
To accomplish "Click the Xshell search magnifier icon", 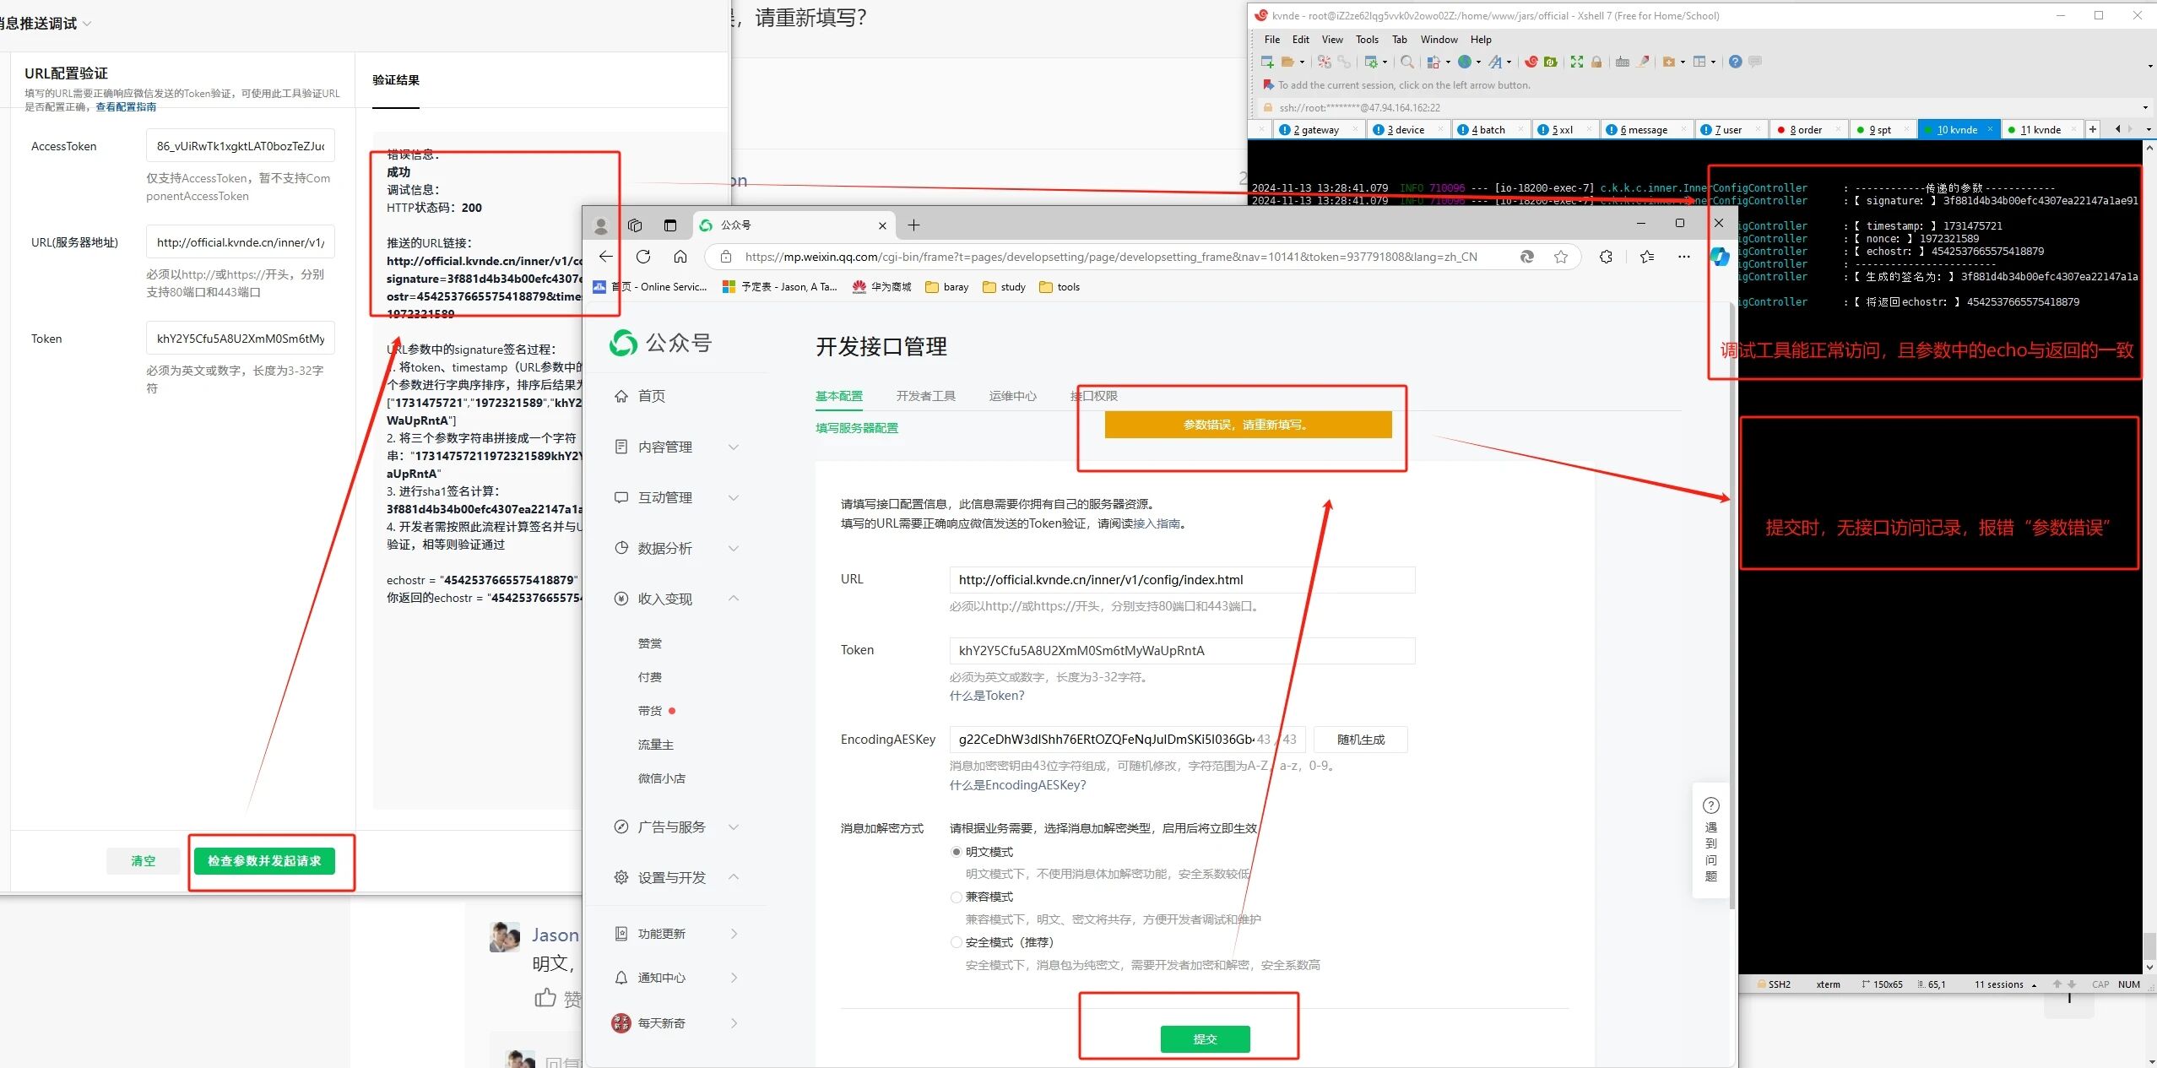I will click(x=1406, y=62).
